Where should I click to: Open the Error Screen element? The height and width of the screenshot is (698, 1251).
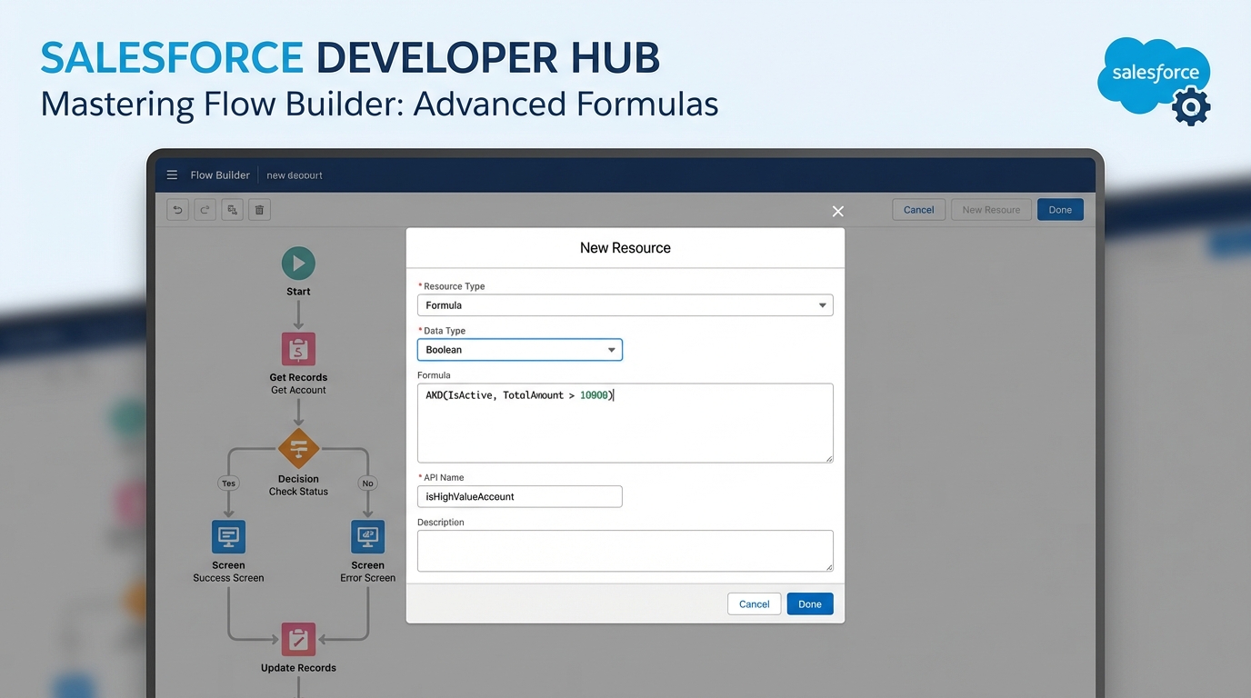(367, 536)
